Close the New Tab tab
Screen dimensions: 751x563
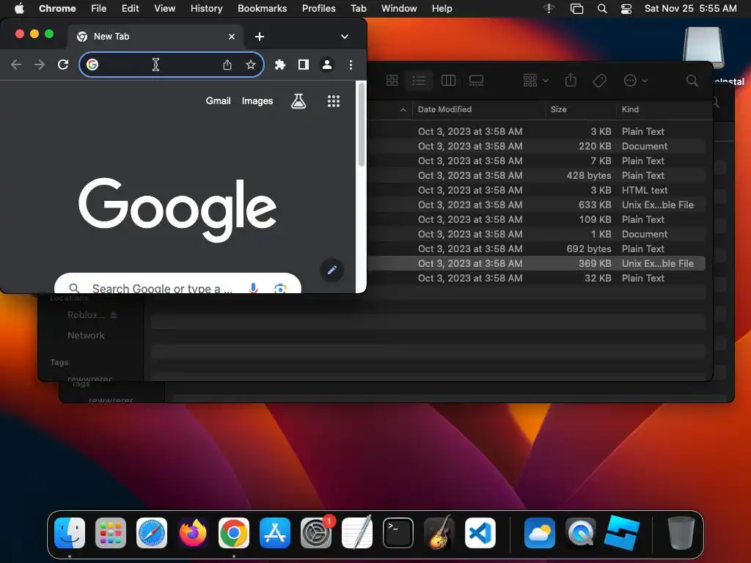coord(232,37)
